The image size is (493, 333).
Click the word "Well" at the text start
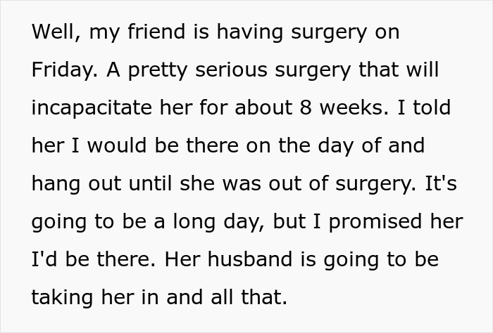(50, 32)
